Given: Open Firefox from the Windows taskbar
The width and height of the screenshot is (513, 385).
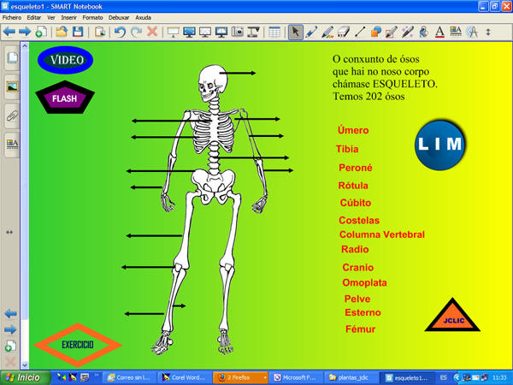Looking at the screenshot, I should point(240,377).
